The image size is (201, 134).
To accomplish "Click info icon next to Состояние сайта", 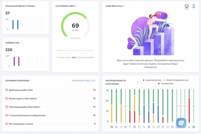I will click(x=76, y=6).
